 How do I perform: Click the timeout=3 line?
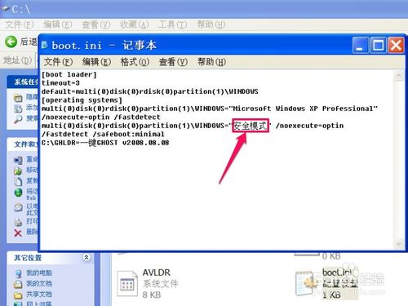(x=60, y=83)
